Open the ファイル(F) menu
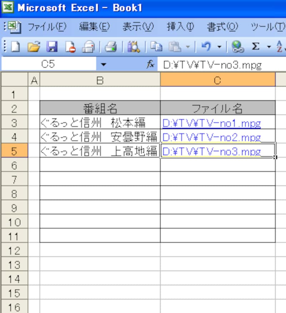 (47, 27)
